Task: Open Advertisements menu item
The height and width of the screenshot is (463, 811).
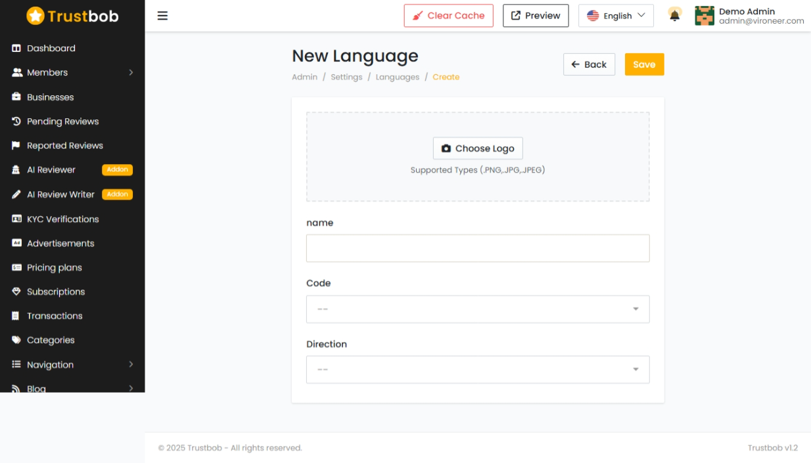Action: click(60, 243)
